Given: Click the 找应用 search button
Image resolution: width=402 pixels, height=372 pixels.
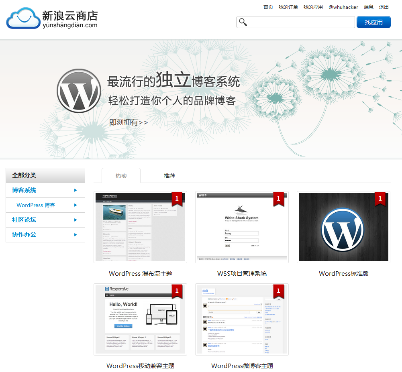Looking at the screenshot, I should 373,22.
